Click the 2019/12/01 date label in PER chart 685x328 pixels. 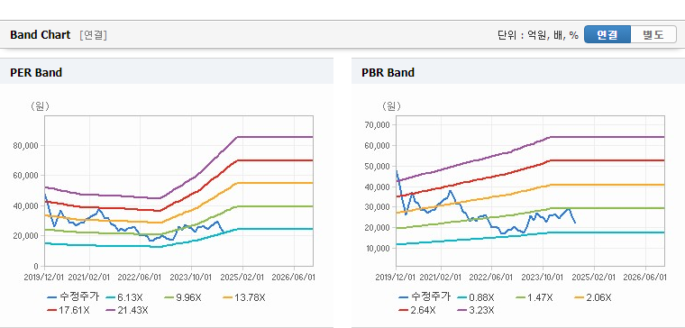click(44, 278)
